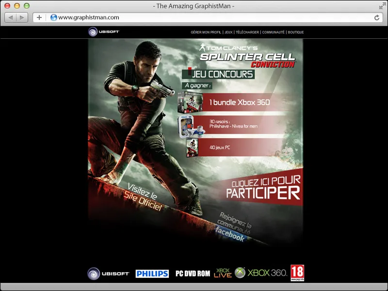The width and height of the screenshot is (388, 291).
Task: Minimize the window with the yellow button
Action: click(17, 6)
